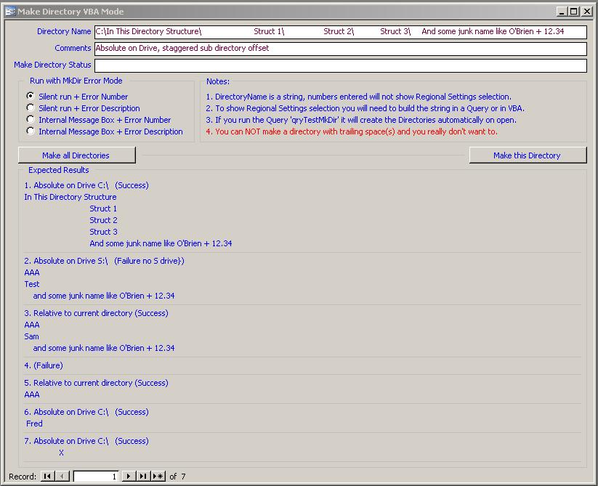Image resolution: width=598 pixels, height=486 pixels.
Task: Click the Directory Name label
Action: (64, 31)
